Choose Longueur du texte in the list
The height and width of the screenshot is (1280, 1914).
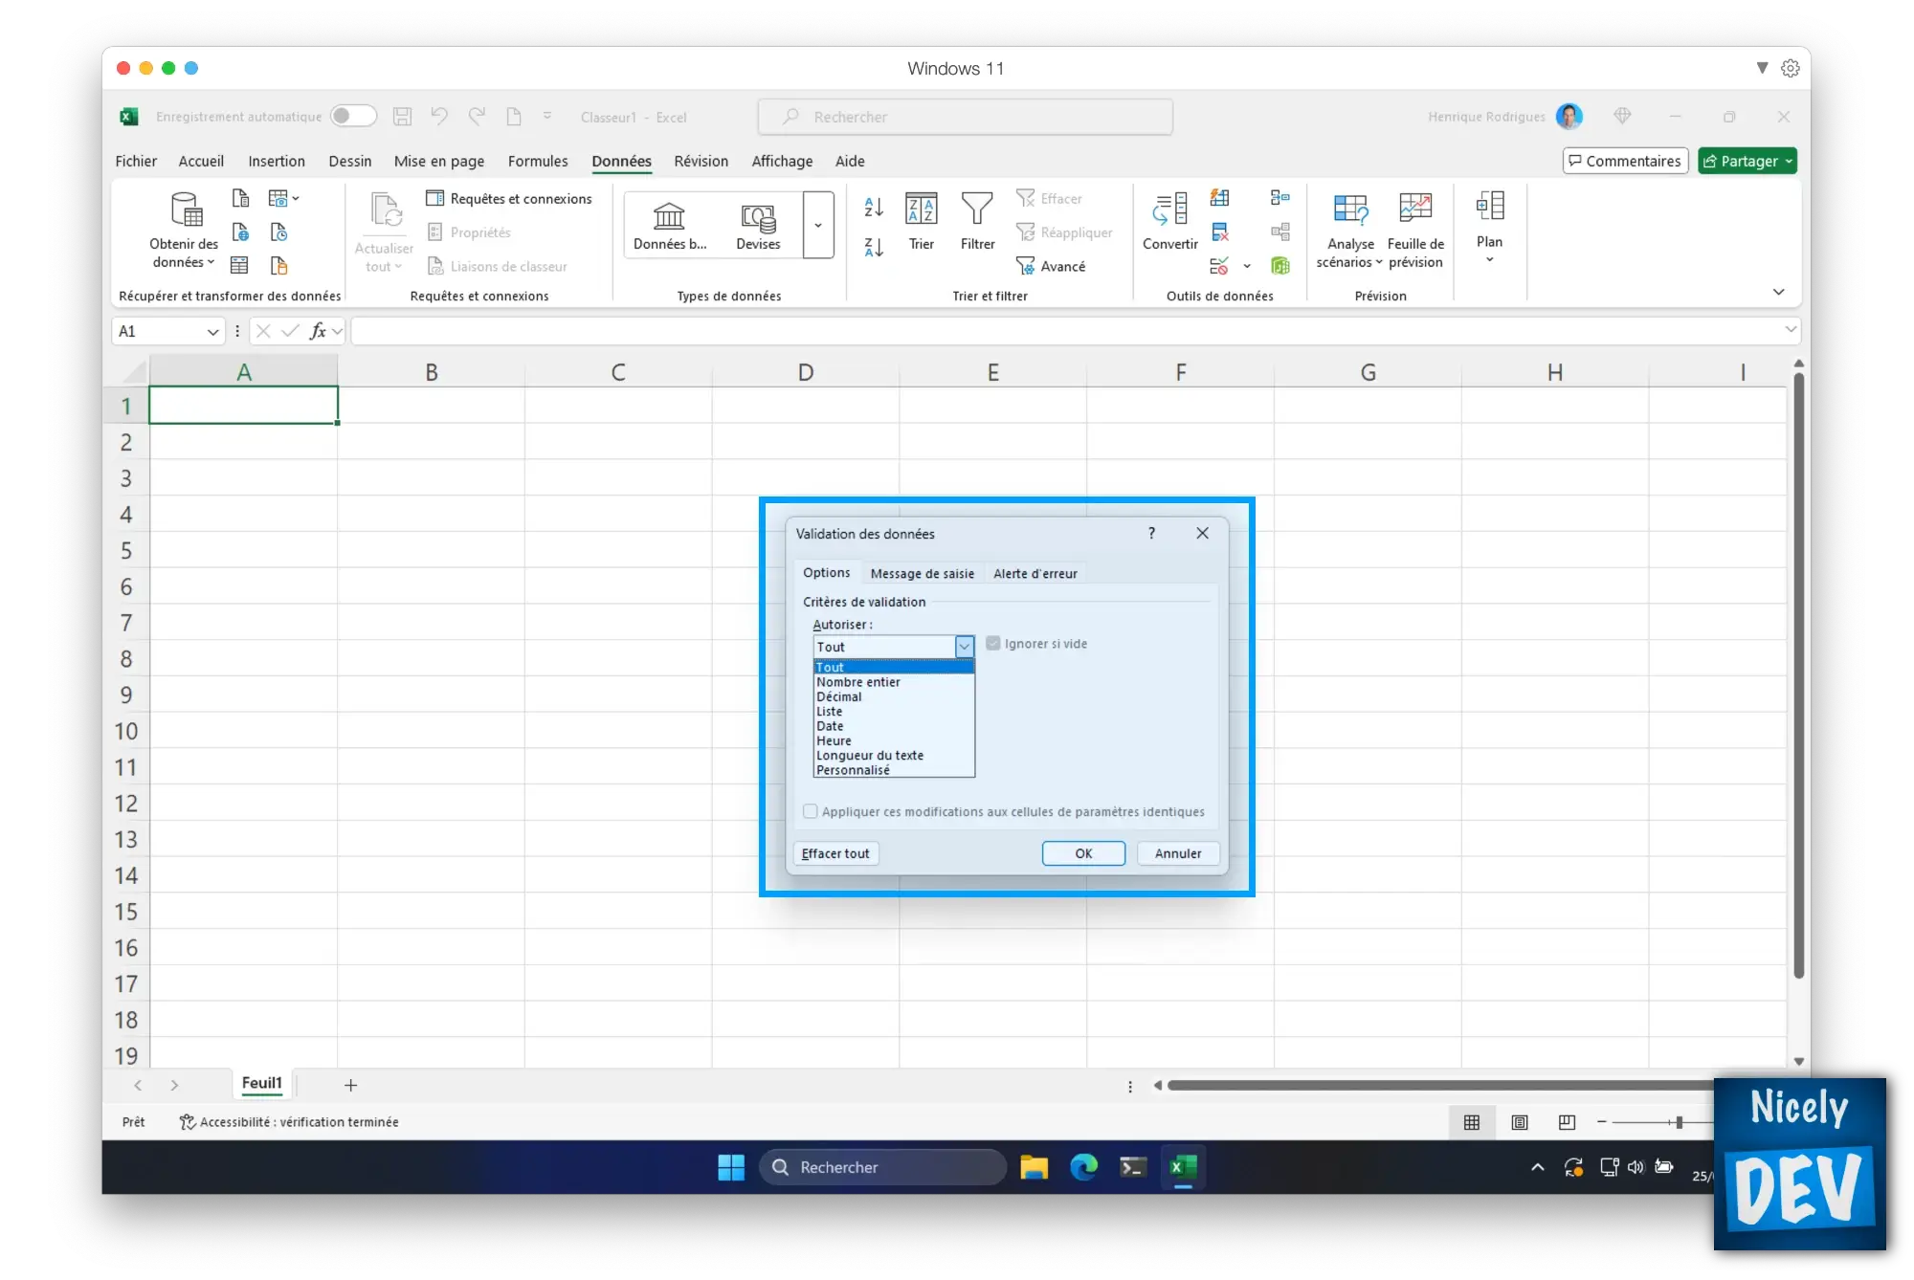[894, 756]
